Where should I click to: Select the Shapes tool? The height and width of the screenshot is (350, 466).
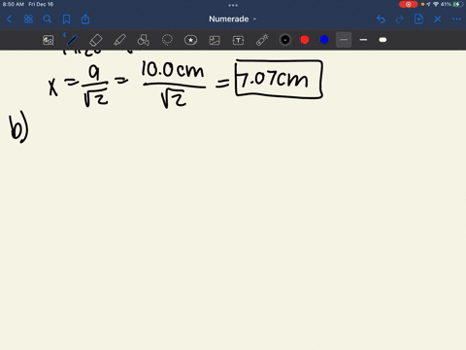coord(144,40)
